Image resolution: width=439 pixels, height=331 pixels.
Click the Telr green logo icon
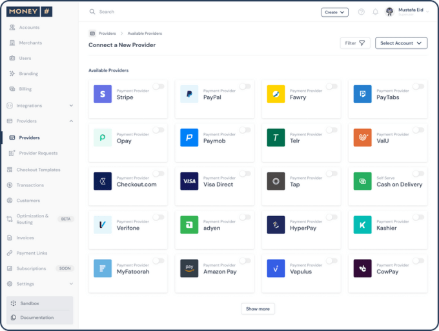(276, 137)
